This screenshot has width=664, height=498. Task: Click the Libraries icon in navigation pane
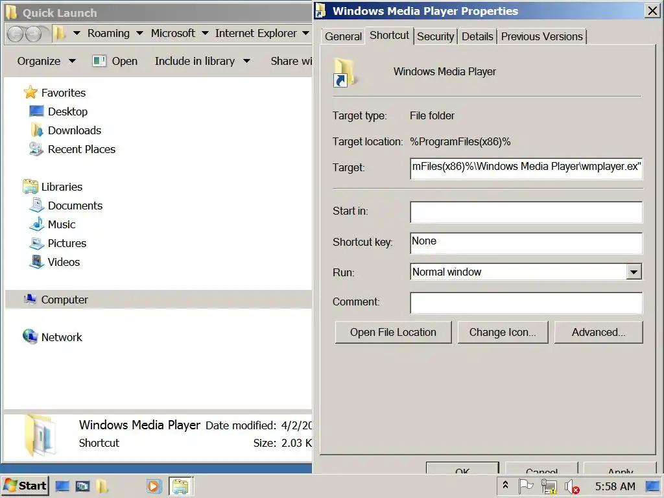point(30,186)
